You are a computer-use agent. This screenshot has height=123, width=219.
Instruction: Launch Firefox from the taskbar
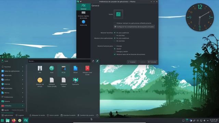coord(14,121)
